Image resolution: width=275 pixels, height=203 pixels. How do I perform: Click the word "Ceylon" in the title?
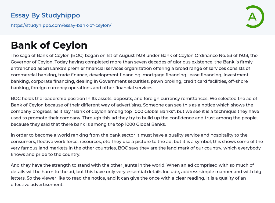pyautogui.click(x=70, y=45)
